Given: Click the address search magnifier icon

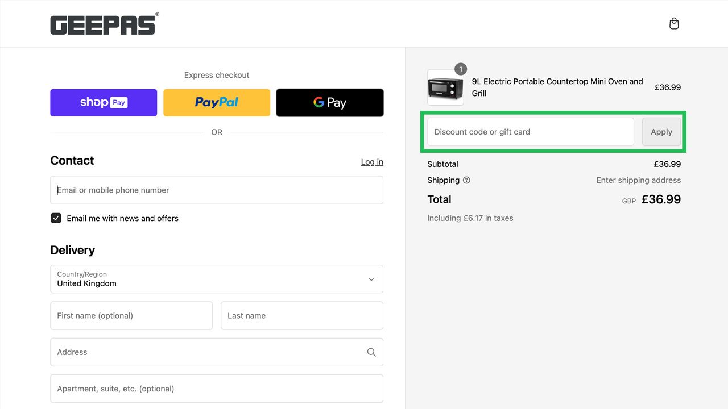Looking at the screenshot, I should tap(371, 352).
